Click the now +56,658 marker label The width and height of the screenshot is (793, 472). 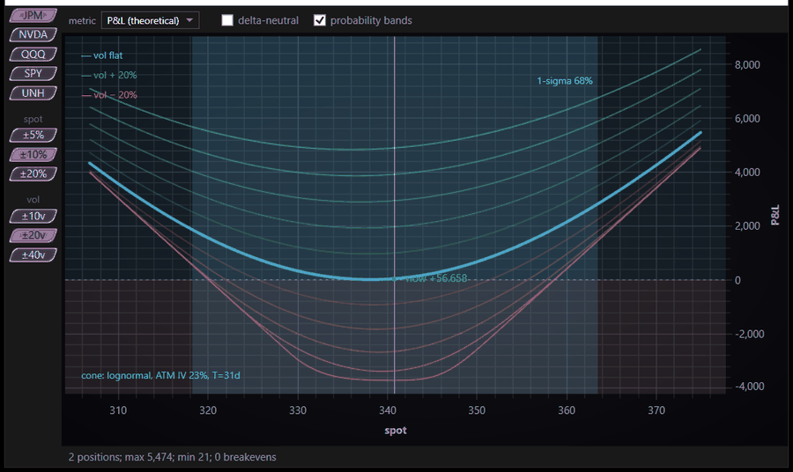[x=436, y=278]
